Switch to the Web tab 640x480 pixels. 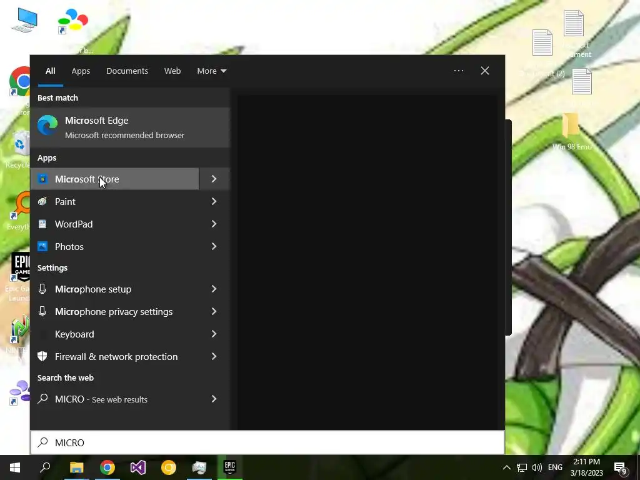click(172, 71)
